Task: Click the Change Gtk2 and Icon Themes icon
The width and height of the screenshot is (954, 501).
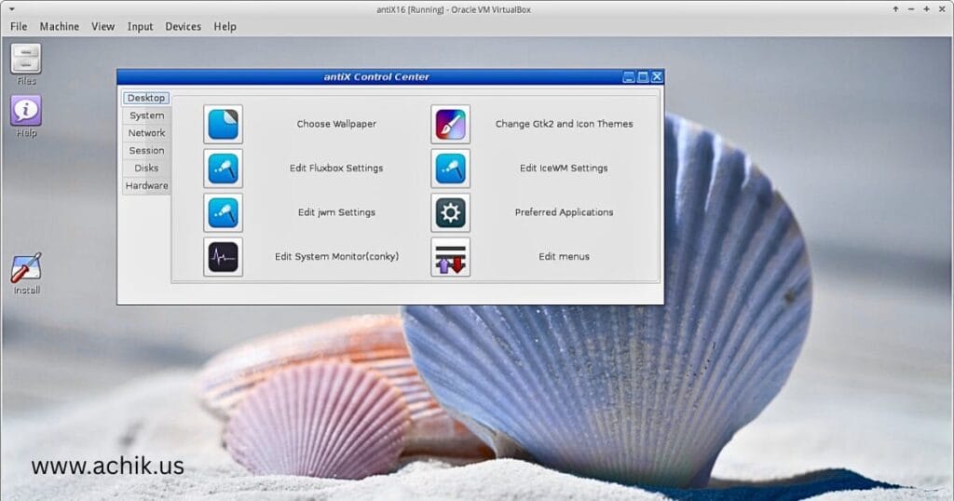Action: pyautogui.click(x=450, y=124)
